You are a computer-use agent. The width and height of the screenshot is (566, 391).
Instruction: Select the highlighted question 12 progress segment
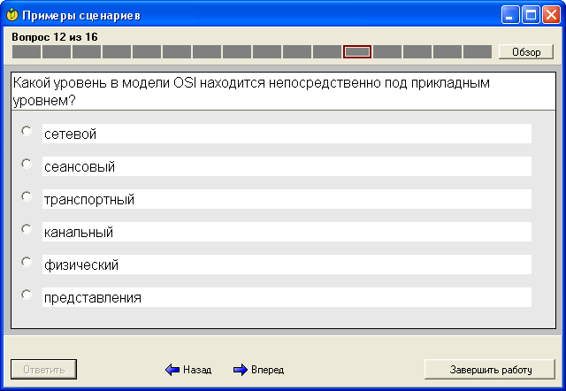(x=356, y=52)
